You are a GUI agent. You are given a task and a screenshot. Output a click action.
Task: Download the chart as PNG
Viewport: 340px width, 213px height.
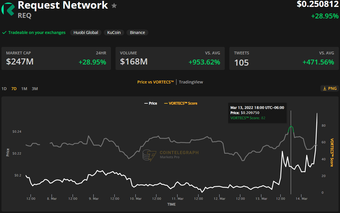point(330,88)
